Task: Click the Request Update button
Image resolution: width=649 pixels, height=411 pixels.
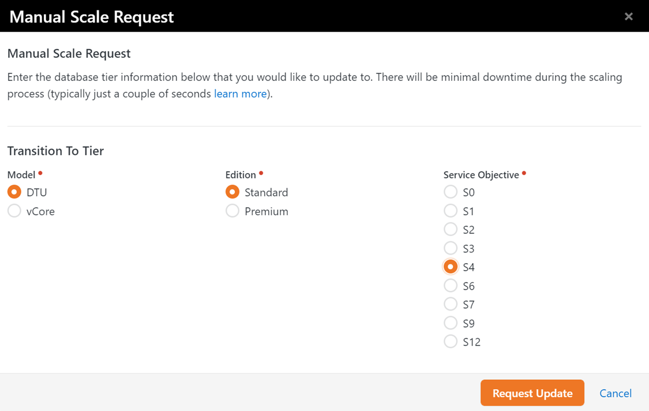Action: pos(532,393)
